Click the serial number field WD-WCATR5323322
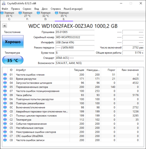146x149 pixels. [x=75, y=37]
